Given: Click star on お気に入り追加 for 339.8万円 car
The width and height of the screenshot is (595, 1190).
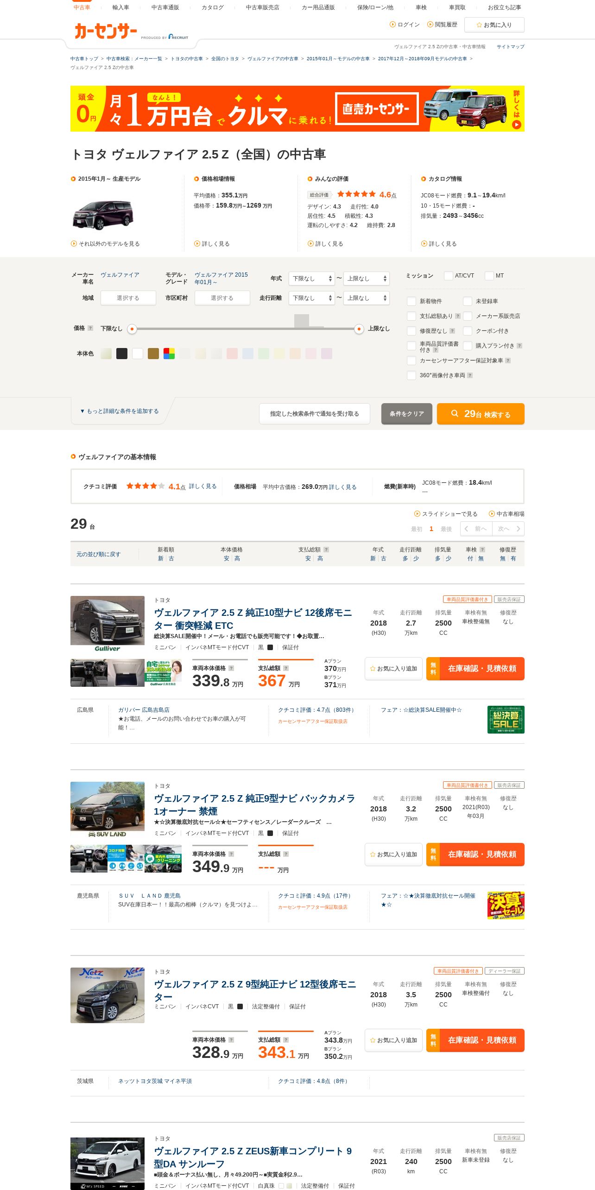Looking at the screenshot, I should (373, 669).
